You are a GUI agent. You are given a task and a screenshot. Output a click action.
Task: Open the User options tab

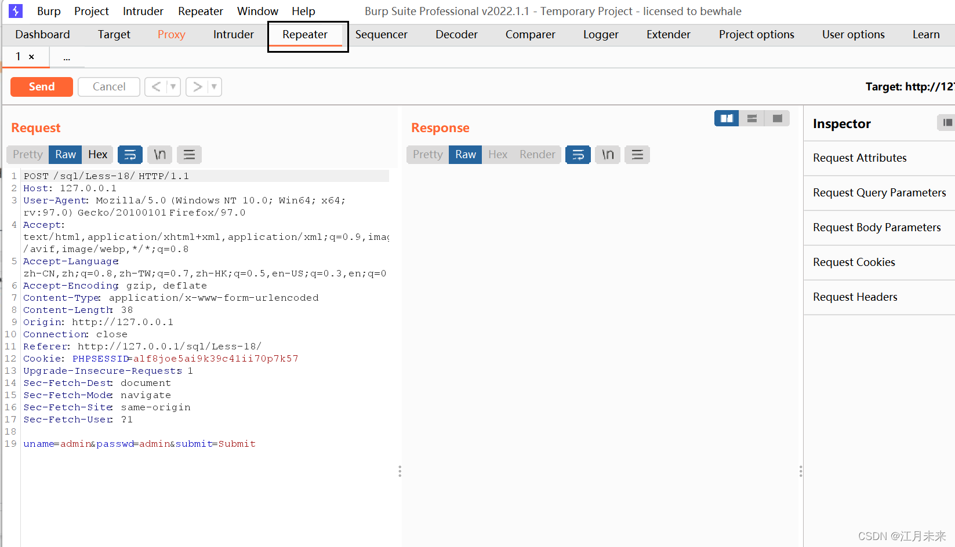(x=854, y=35)
